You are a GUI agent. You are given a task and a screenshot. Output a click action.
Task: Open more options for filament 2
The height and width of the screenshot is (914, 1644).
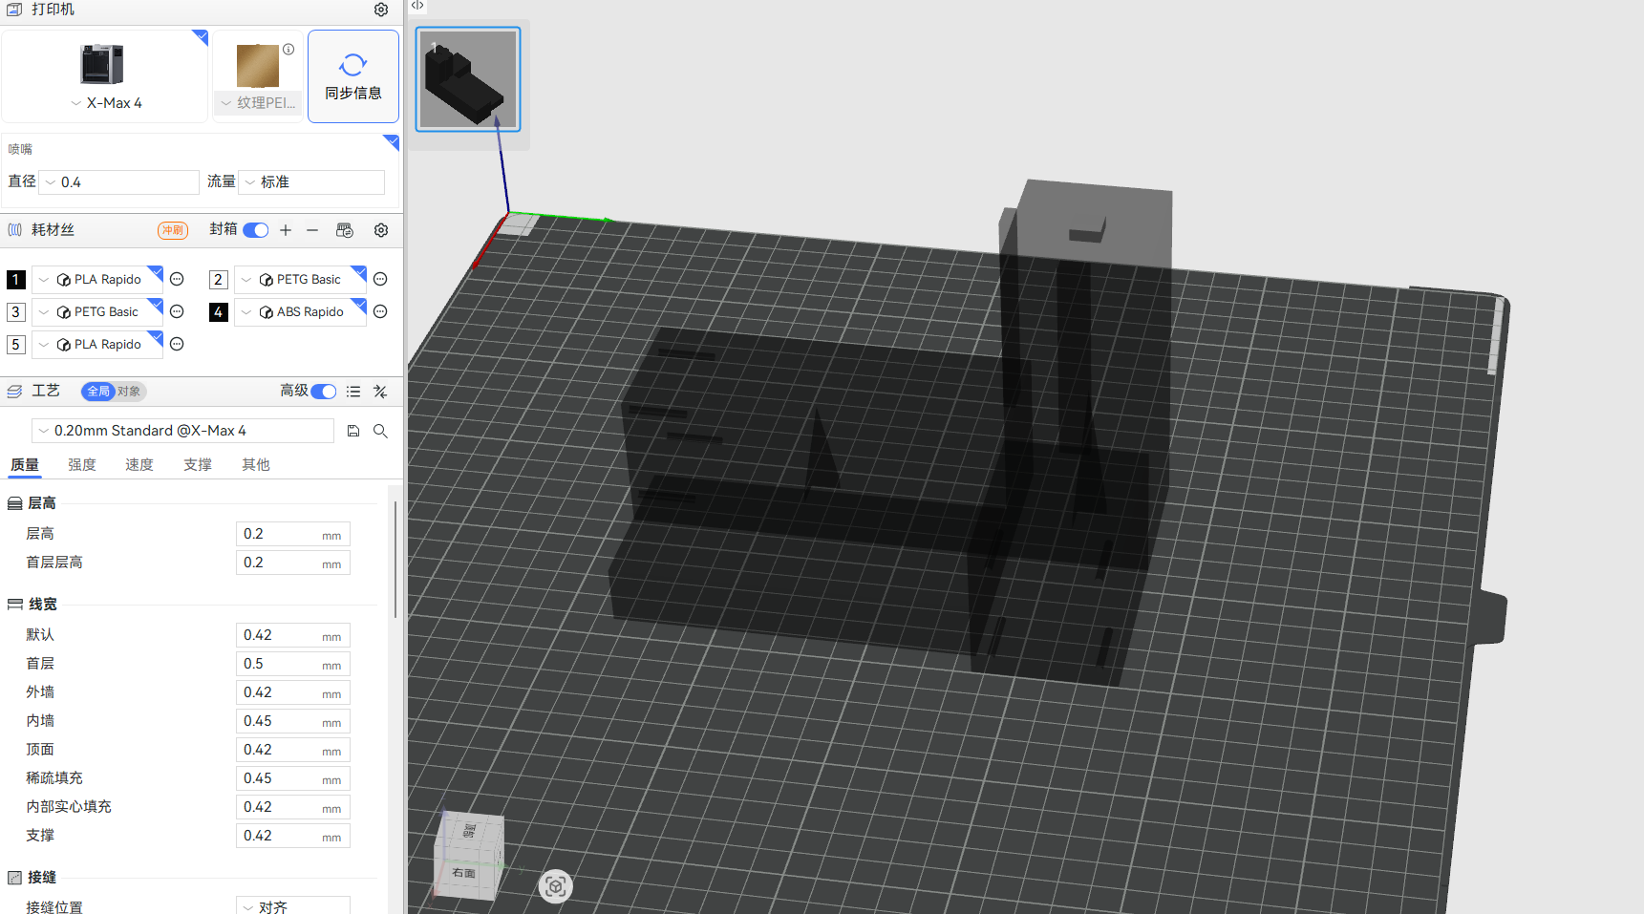click(380, 279)
